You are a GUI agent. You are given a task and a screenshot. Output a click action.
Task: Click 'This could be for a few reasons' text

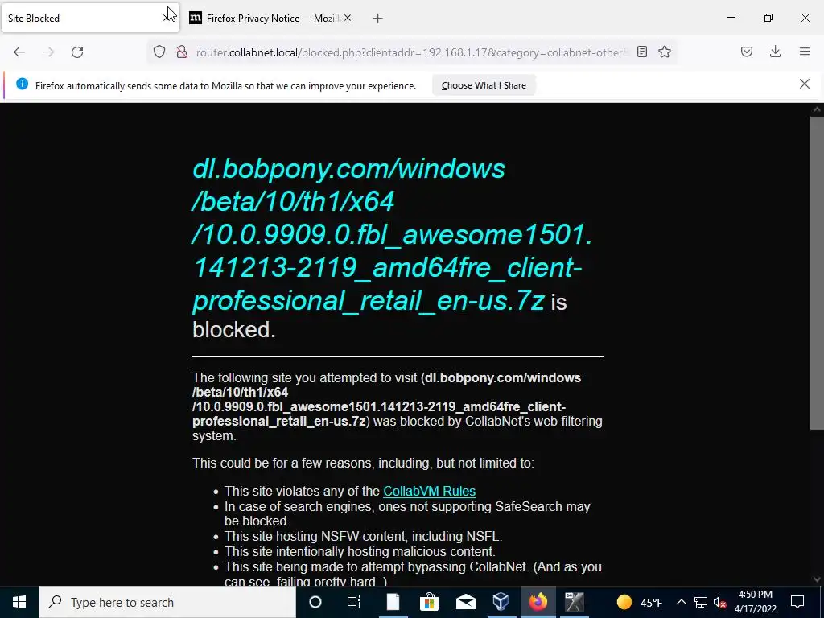click(363, 463)
